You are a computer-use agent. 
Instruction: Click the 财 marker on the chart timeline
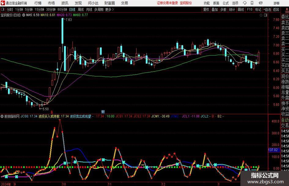[103, 112]
